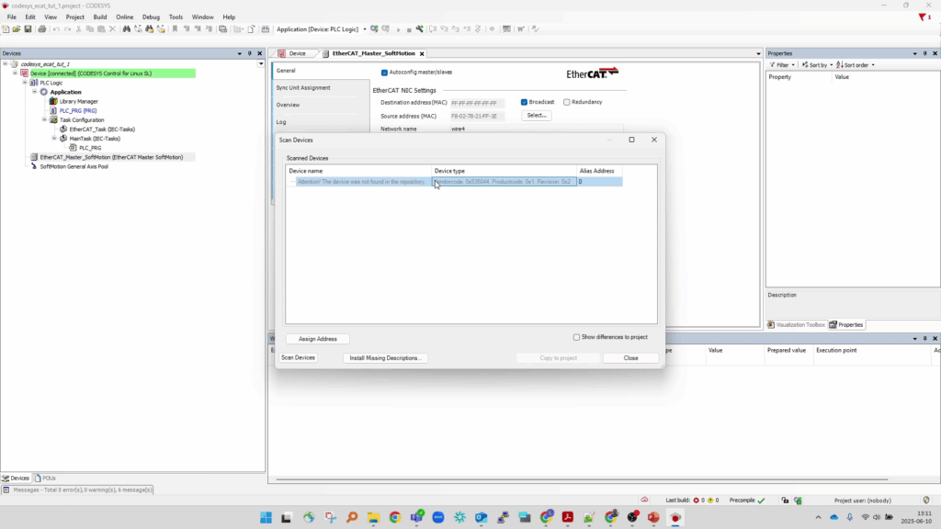This screenshot has width=941, height=529.
Task: Click the Network name input field
Action: tap(537, 129)
